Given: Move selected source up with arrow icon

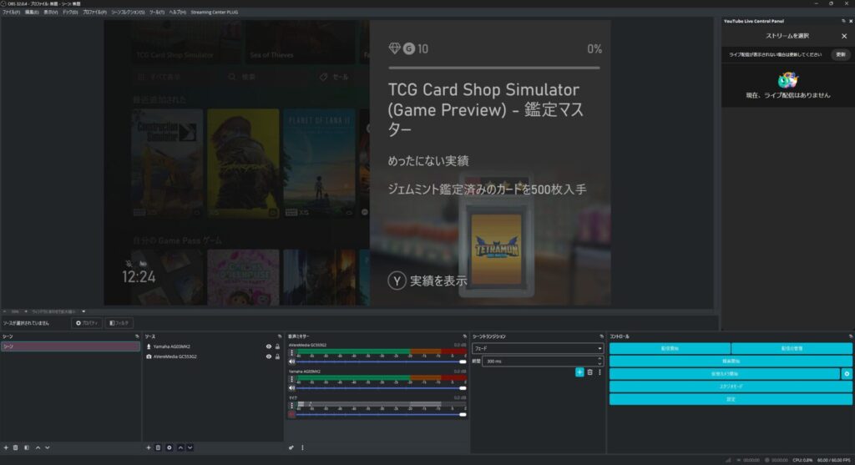Looking at the screenshot, I should coord(180,447).
